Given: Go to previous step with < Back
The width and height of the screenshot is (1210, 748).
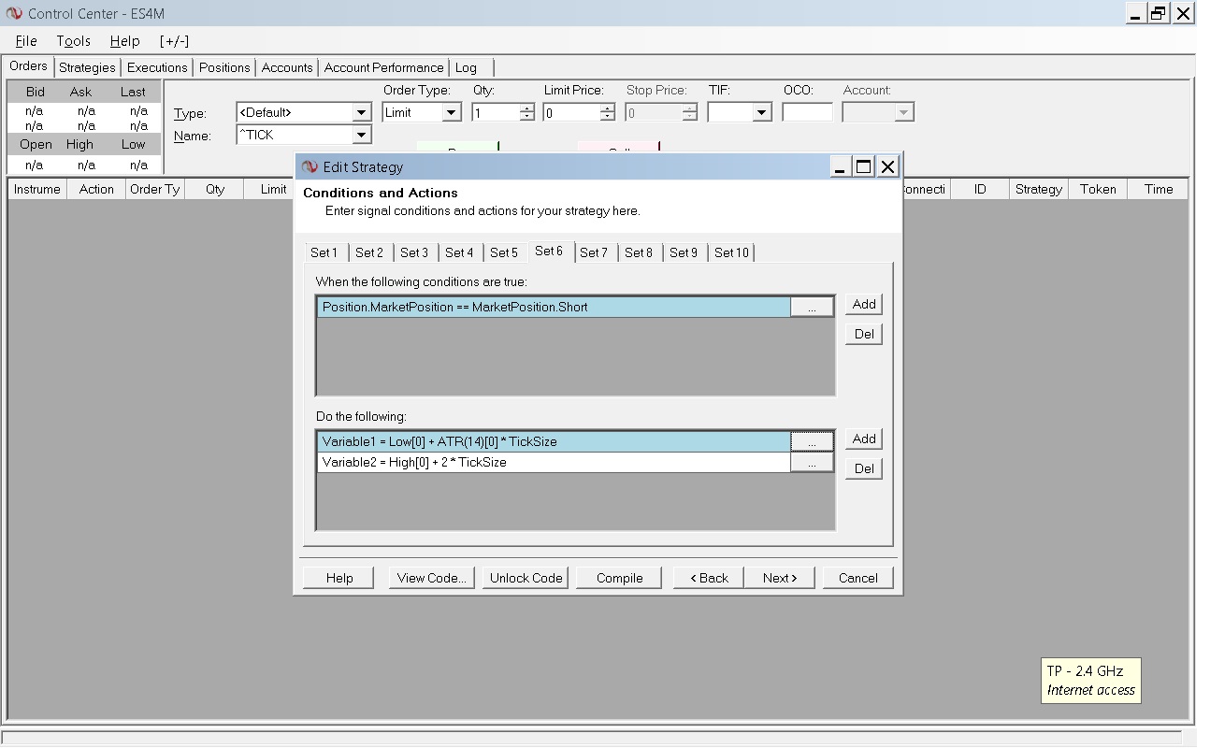Looking at the screenshot, I should pyautogui.click(x=709, y=578).
